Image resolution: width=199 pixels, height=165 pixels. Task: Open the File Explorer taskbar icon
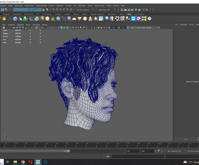pyautogui.click(x=15, y=162)
